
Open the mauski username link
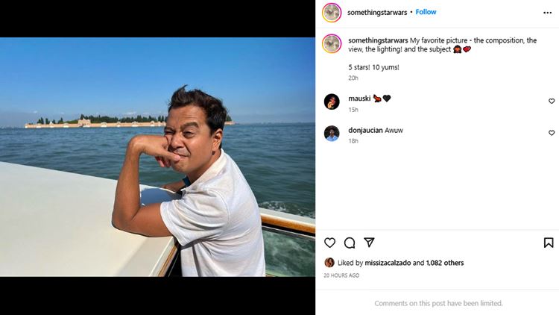click(359, 99)
